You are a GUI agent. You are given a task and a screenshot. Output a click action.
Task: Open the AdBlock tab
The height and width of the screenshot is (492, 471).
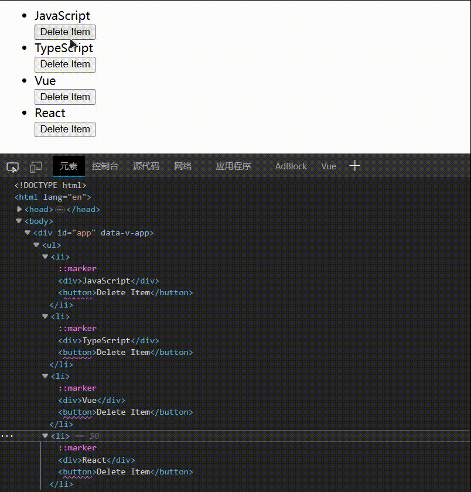tap(291, 166)
